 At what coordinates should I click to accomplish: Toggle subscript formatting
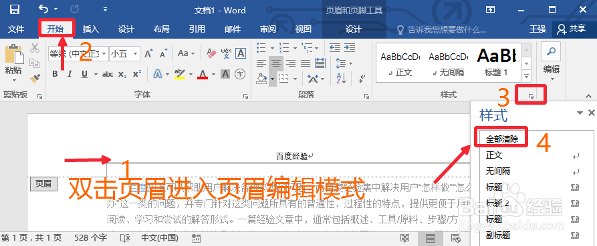[122, 74]
